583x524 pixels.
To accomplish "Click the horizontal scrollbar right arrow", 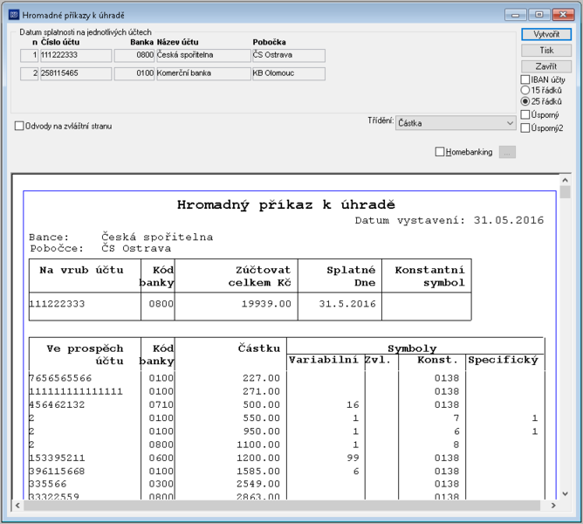I will (x=553, y=506).
